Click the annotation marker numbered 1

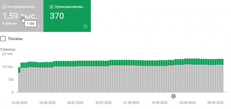[173, 96]
